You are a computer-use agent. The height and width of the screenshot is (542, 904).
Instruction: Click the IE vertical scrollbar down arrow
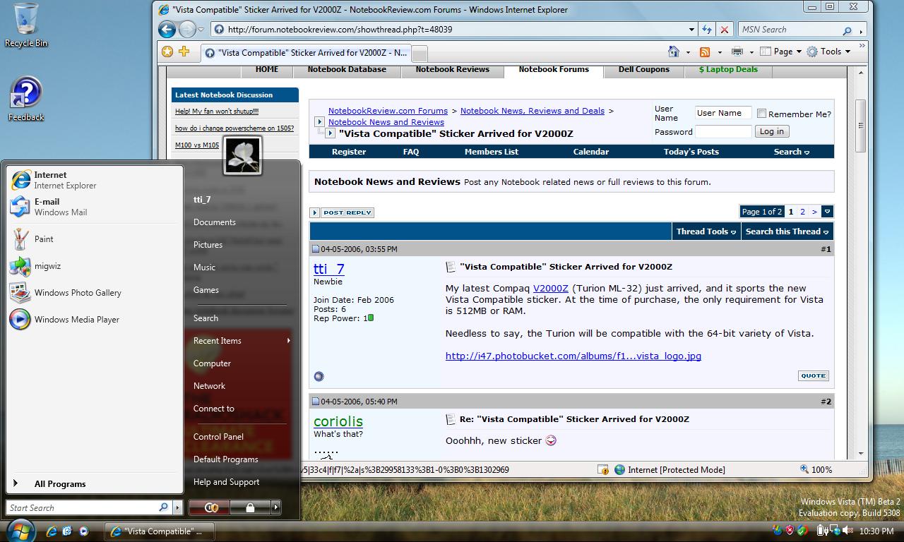[x=861, y=454]
